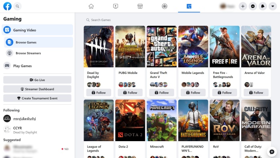Click CCYR's profile avatar
This screenshot has height=158, width=280.
pyautogui.click(x=7, y=130)
